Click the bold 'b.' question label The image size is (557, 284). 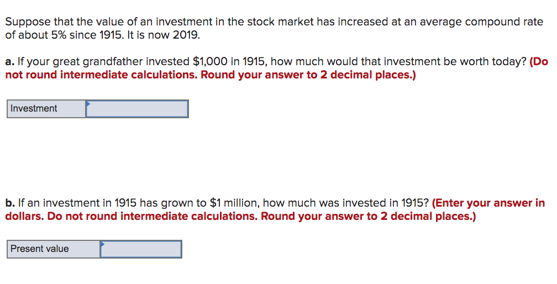(x=9, y=203)
